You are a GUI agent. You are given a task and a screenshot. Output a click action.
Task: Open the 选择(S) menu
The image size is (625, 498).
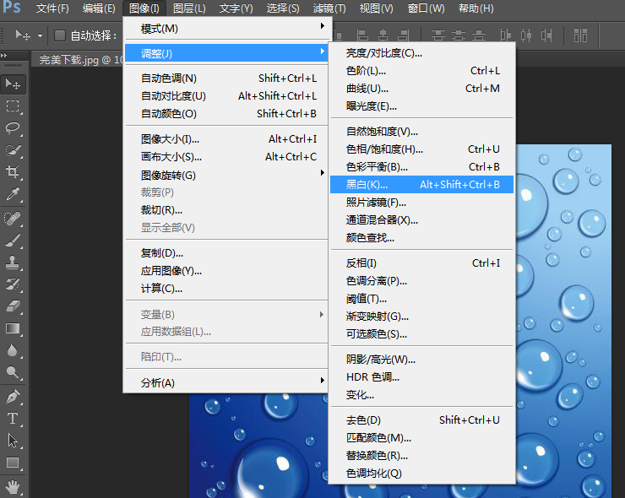click(x=283, y=8)
